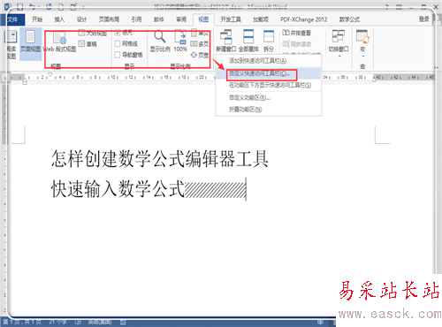The height and width of the screenshot is (327, 442).
Task: Enable the 网格线 (Gridlines) checkbox
Action: (x=126, y=43)
